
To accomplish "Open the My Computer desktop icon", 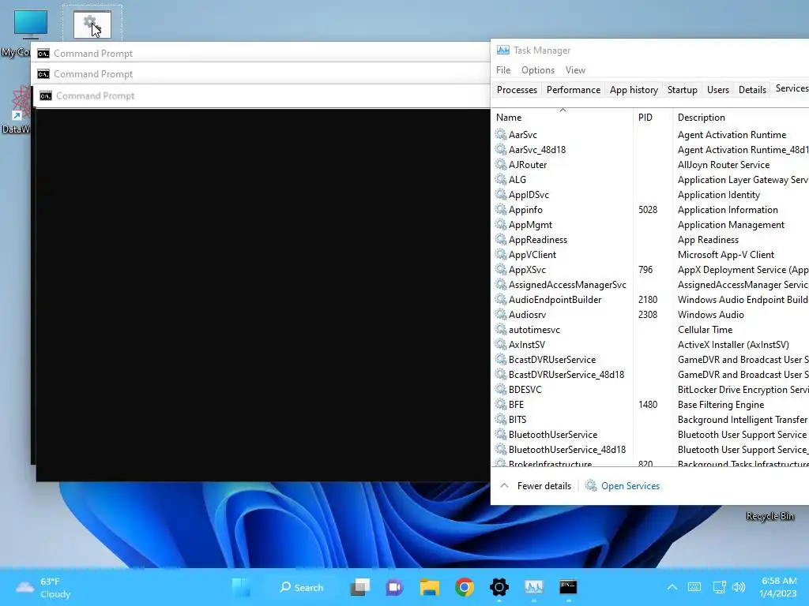I will tap(31, 24).
